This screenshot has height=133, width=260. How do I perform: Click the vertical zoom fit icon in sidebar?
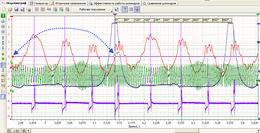coord(3,26)
